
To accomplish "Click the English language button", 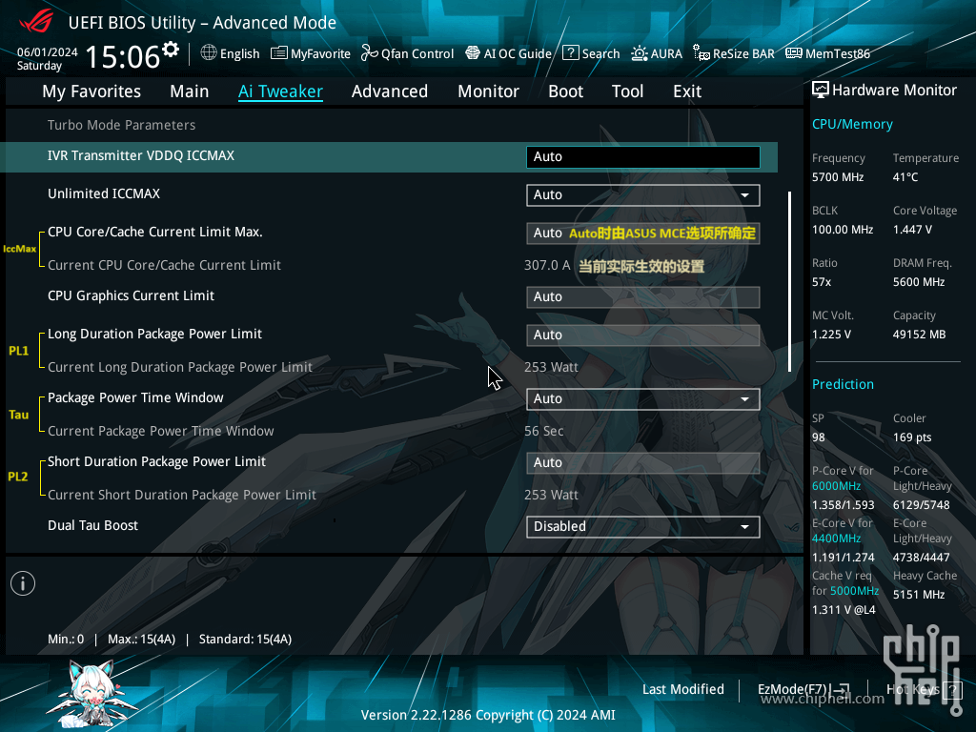I will pyautogui.click(x=239, y=53).
